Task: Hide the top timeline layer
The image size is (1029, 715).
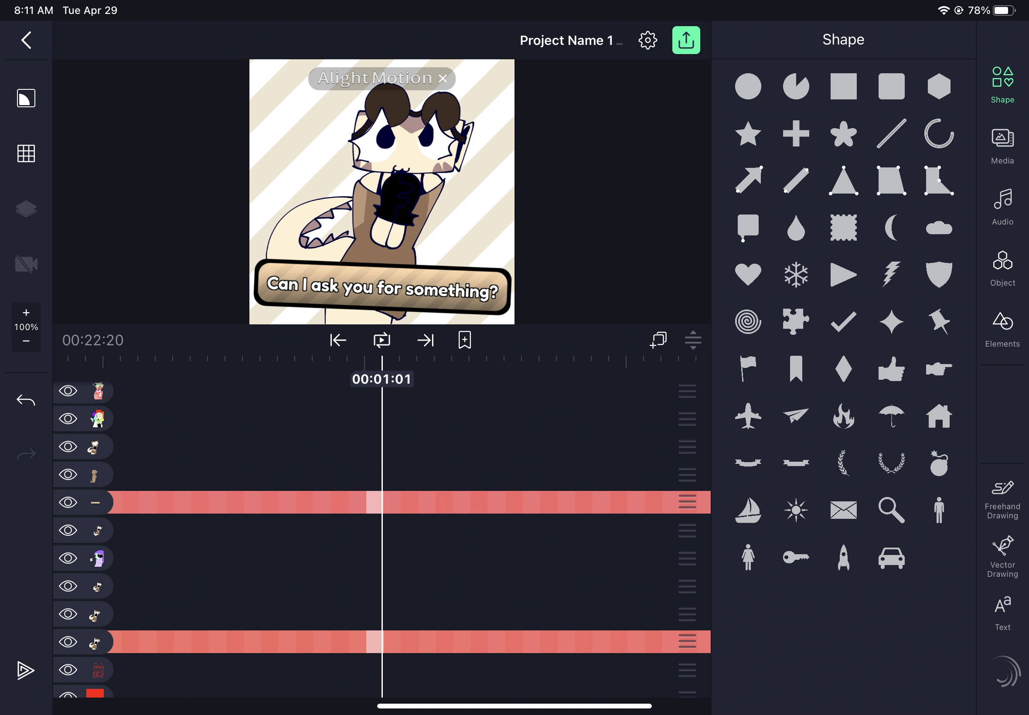Action: [68, 391]
